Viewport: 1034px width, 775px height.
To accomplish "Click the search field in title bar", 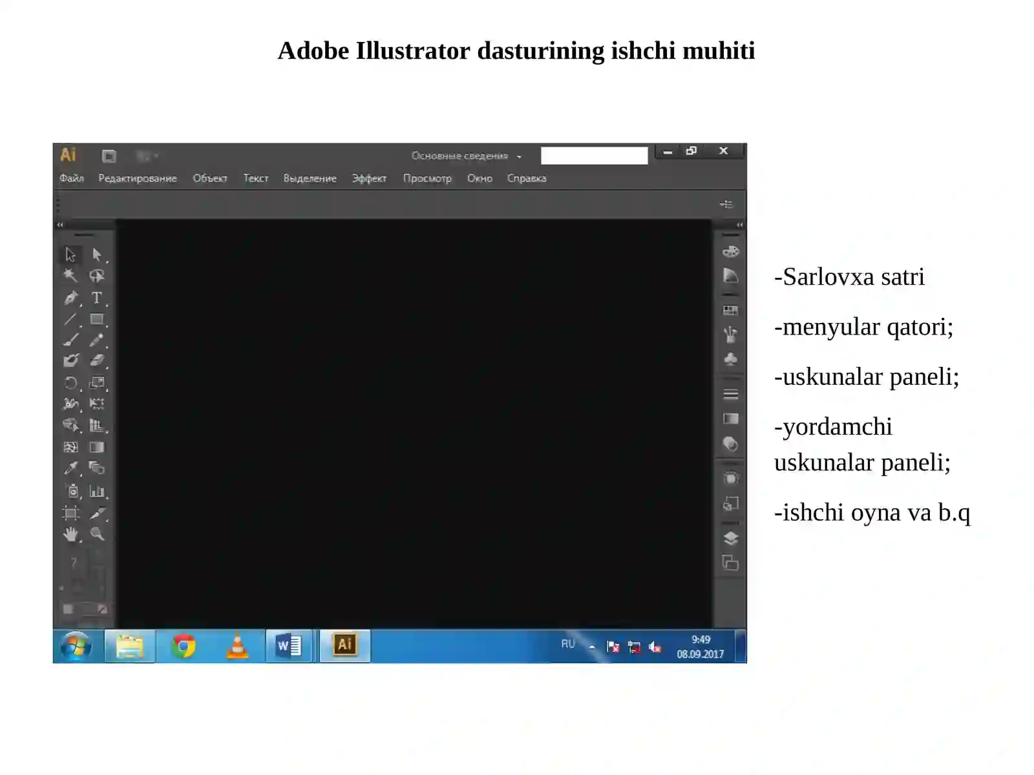I will (595, 156).
